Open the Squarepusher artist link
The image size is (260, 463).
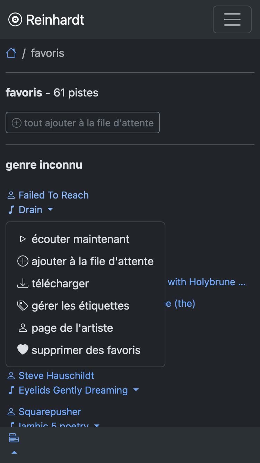pos(50,412)
